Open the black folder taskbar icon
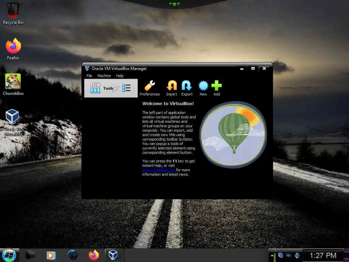The width and height of the screenshot is (349, 262). coord(30,255)
